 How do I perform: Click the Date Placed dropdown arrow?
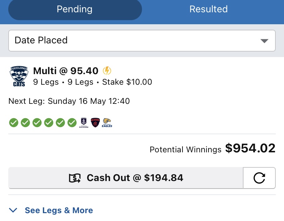[264, 41]
